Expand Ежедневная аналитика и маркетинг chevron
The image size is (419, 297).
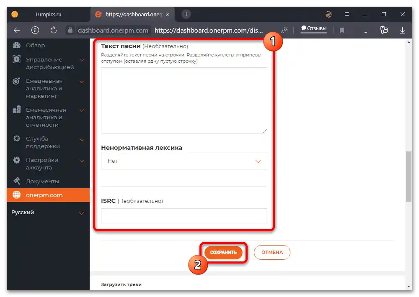(82, 82)
